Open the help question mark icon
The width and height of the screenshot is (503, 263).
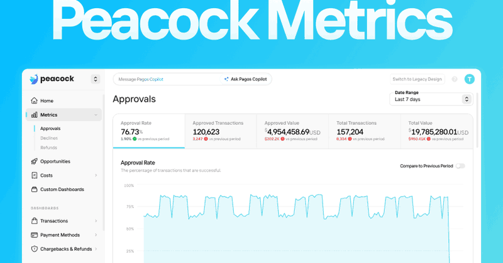(x=455, y=79)
